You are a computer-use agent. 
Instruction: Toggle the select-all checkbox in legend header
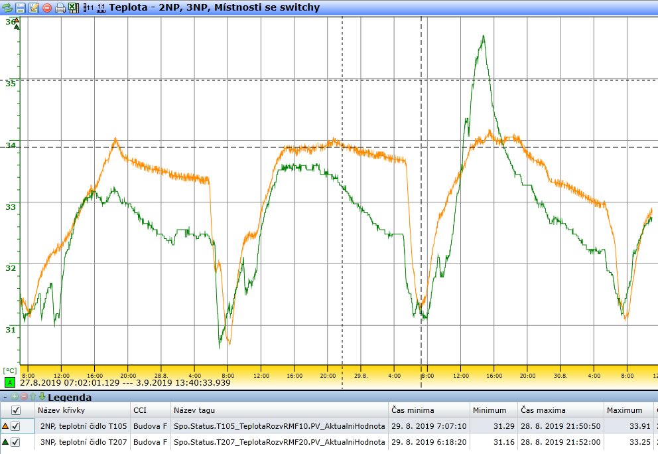(17, 410)
